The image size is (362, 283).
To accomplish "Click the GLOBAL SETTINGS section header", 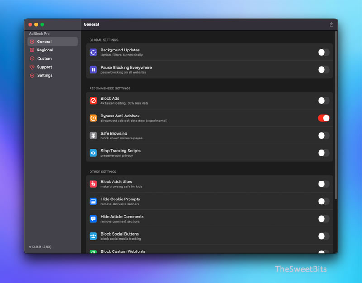I will coord(104,40).
